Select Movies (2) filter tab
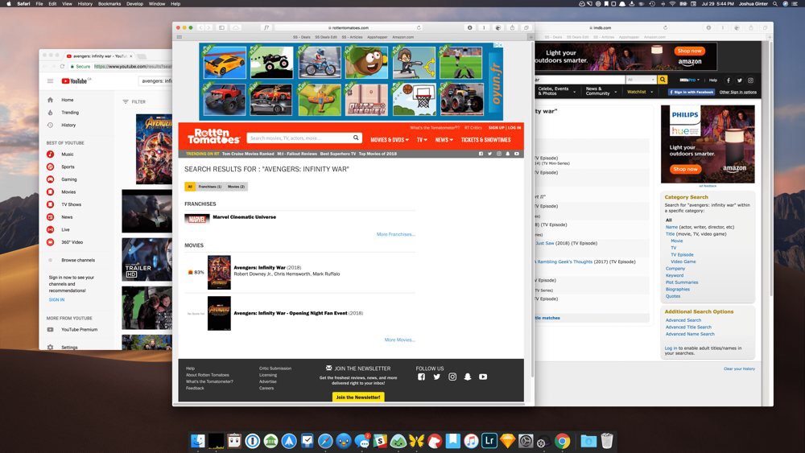 [x=236, y=187]
